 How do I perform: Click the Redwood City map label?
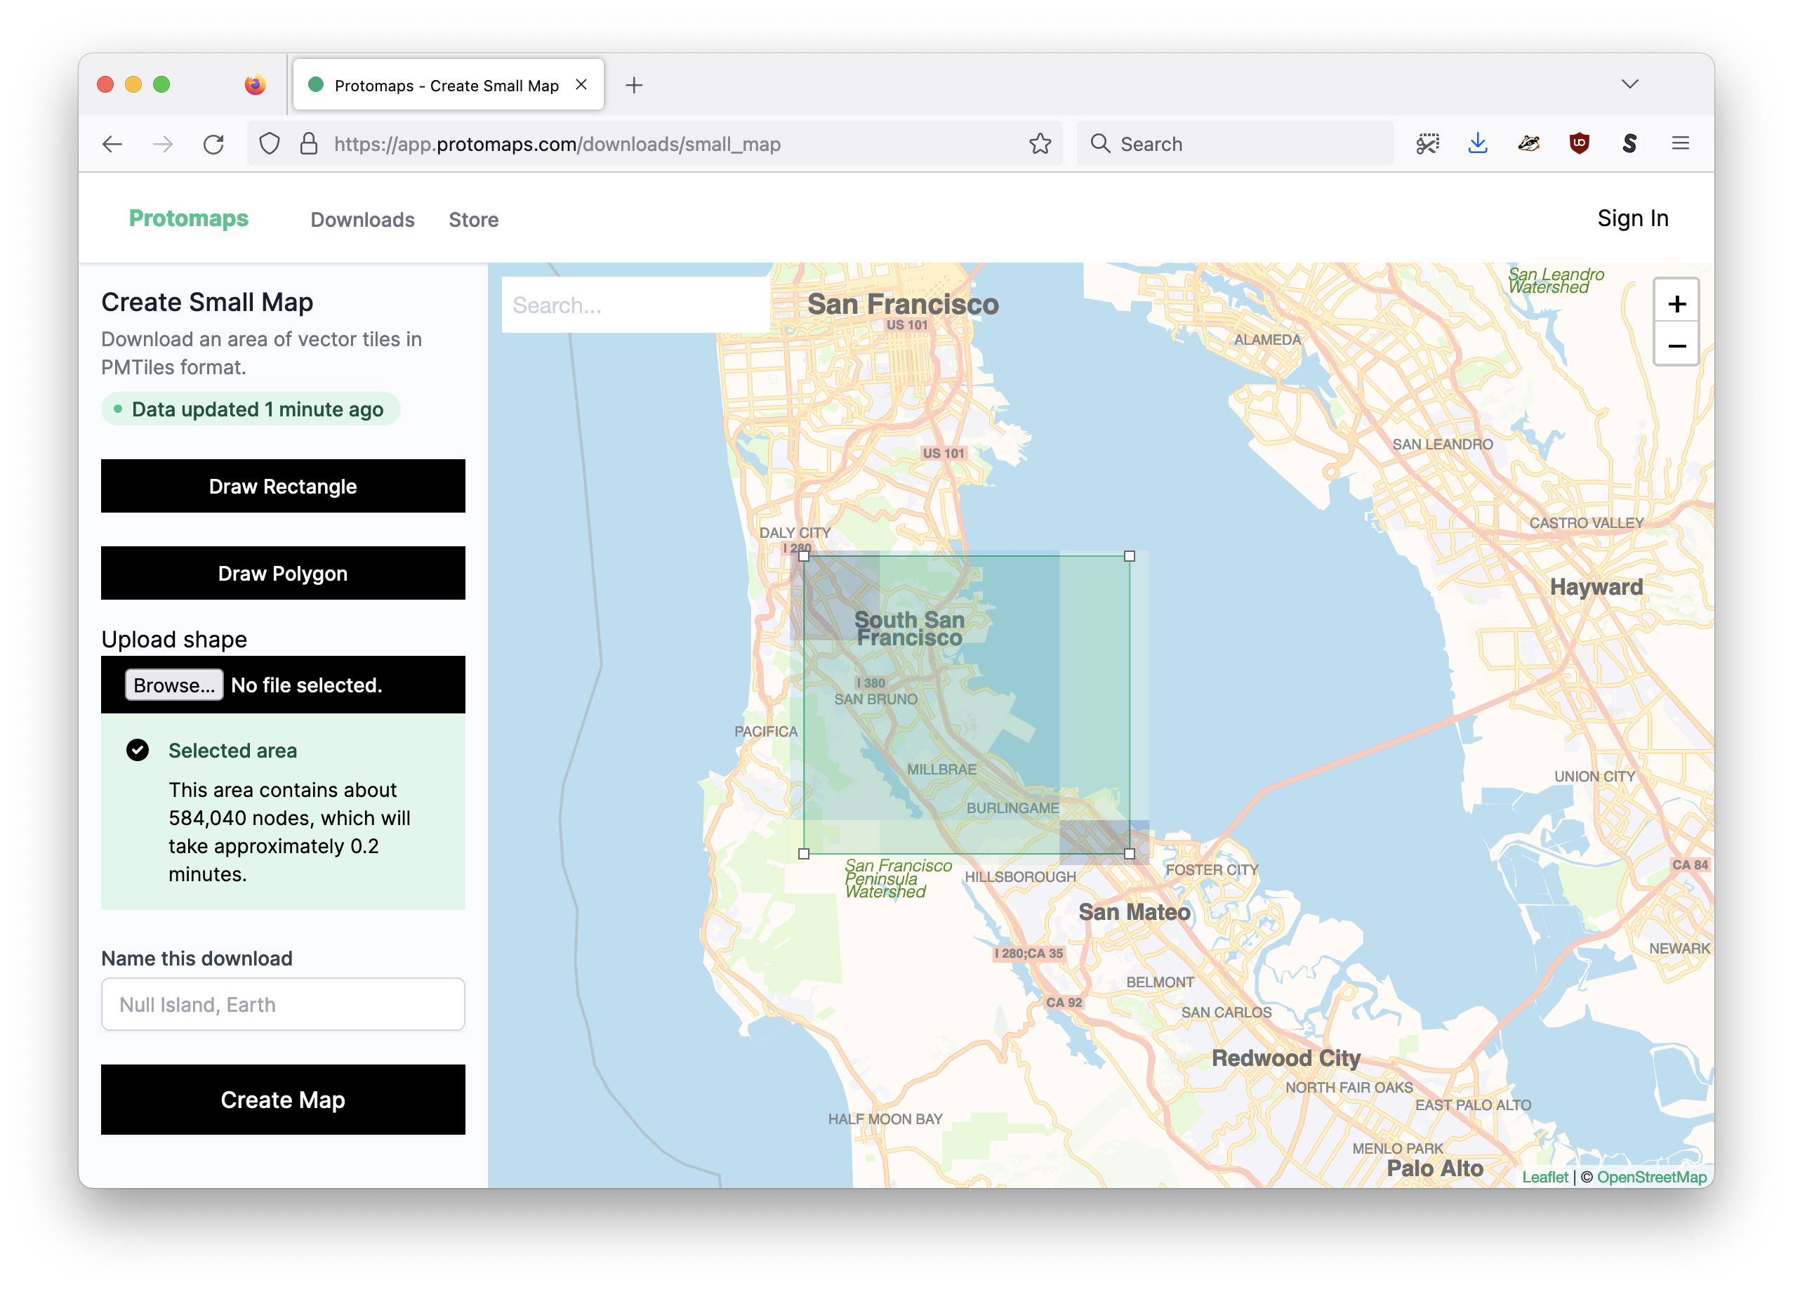pyautogui.click(x=1286, y=1058)
